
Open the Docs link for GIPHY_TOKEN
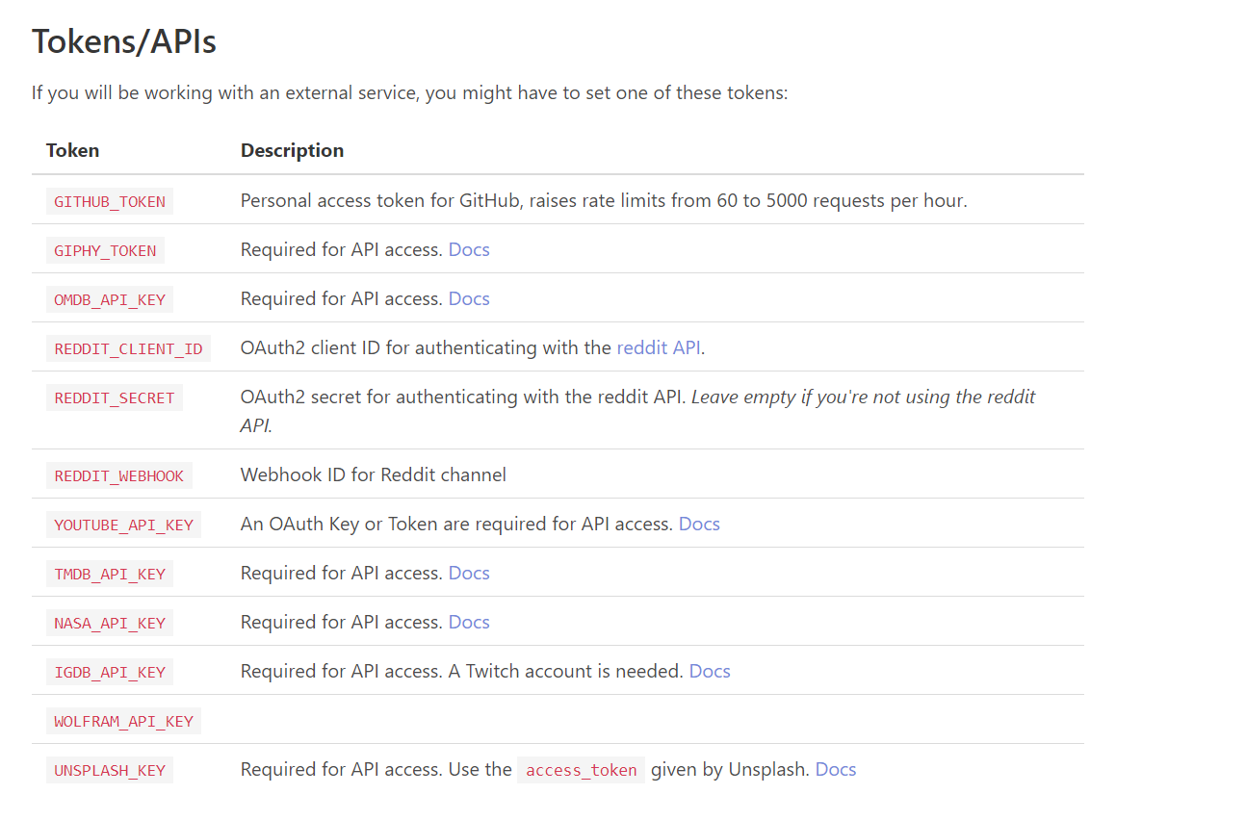[x=468, y=249]
